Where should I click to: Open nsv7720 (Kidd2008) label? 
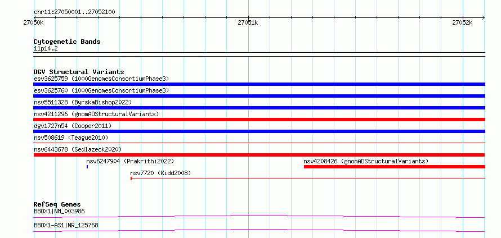point(160,173)
